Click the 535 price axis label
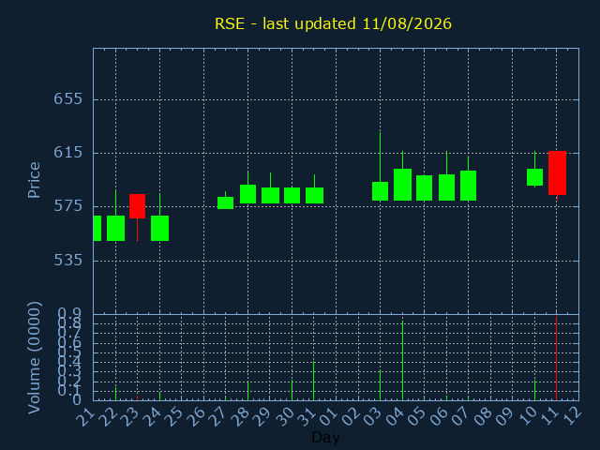600x450 pixels. (x=68, y=261)
